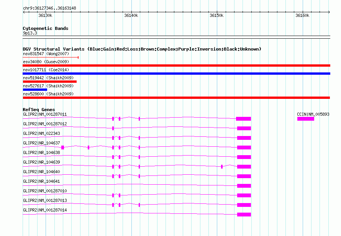Open the nsv519442 (Shaikh2009) variant label
341x236 pixels.
point(48,78)
